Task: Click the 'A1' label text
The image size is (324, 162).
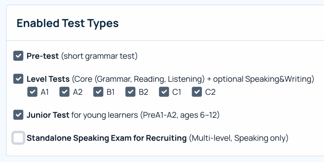Action: 45,92
